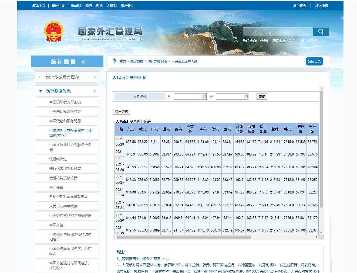This screenshot has height=273, width=357.
Task: Click the table's horizontal scroll left arrow
Action: [115, 237]
